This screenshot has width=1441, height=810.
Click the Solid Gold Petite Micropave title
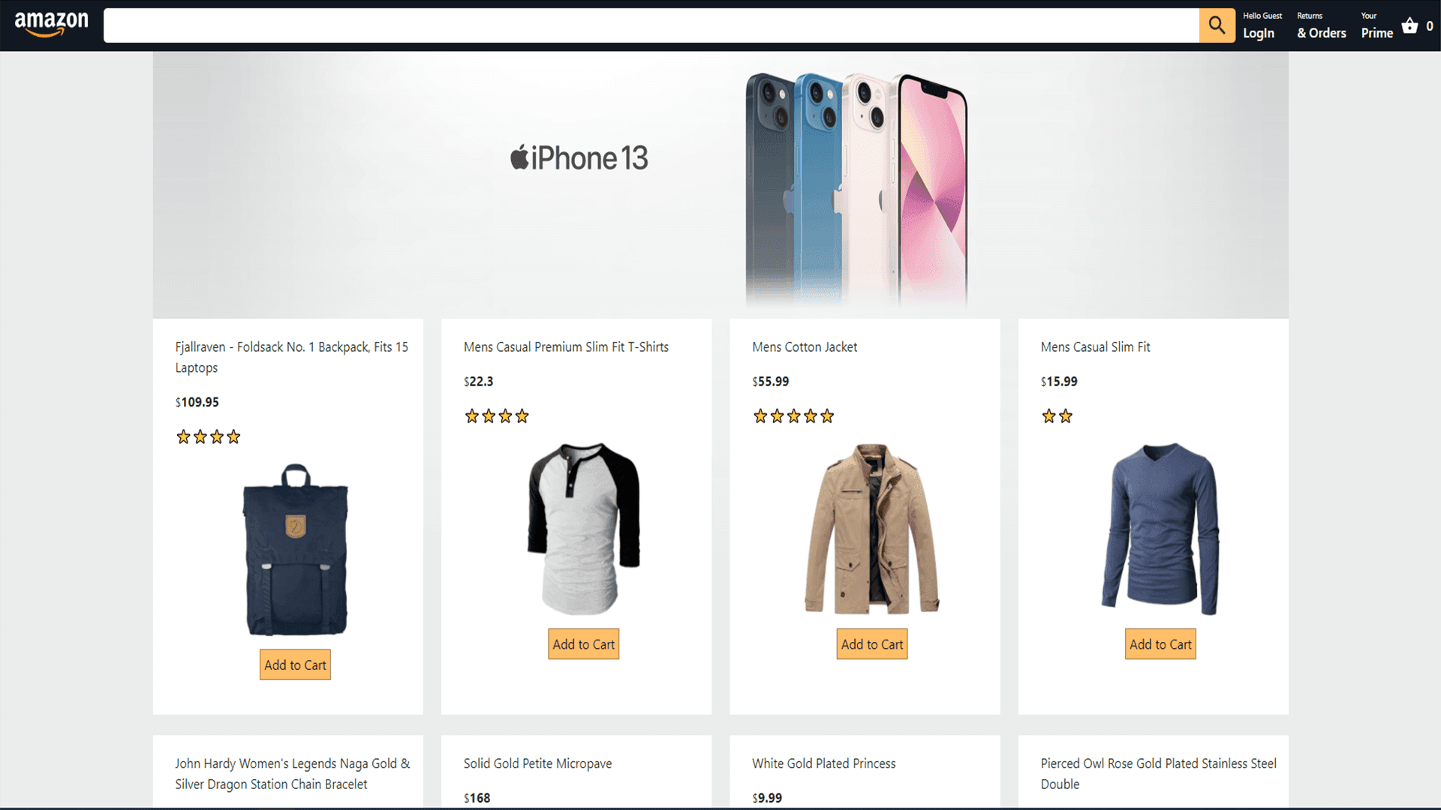[x=537, y=763]
